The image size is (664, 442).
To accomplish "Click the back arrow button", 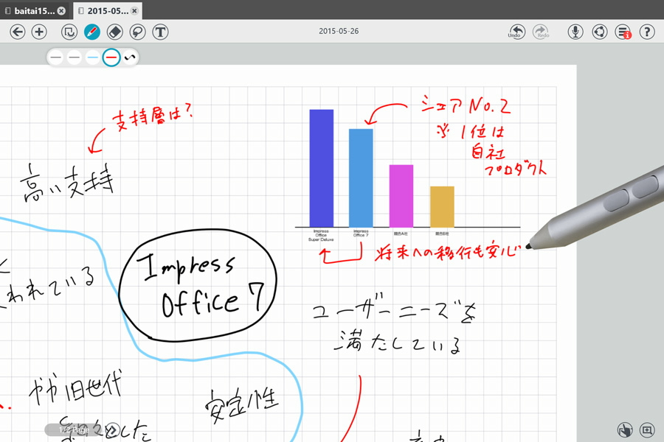I will coord(18,32).
